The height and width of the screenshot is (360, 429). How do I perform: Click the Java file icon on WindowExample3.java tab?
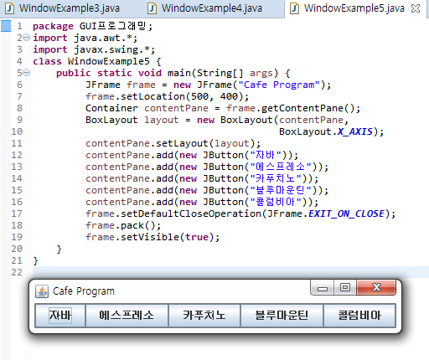pyautogui.click(x=10, y=8)
